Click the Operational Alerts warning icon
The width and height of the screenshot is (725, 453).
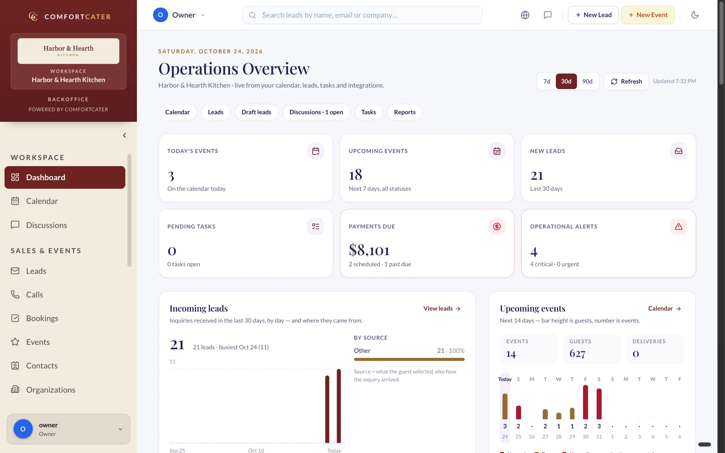point(679,226)
